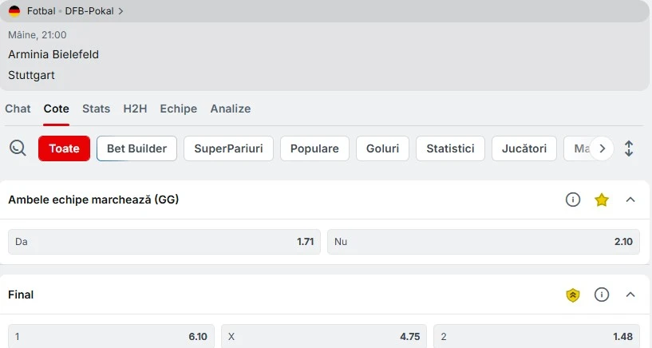Open the H2H tab
The height and width of the screenshot is (348, 652).
[135, 109]
